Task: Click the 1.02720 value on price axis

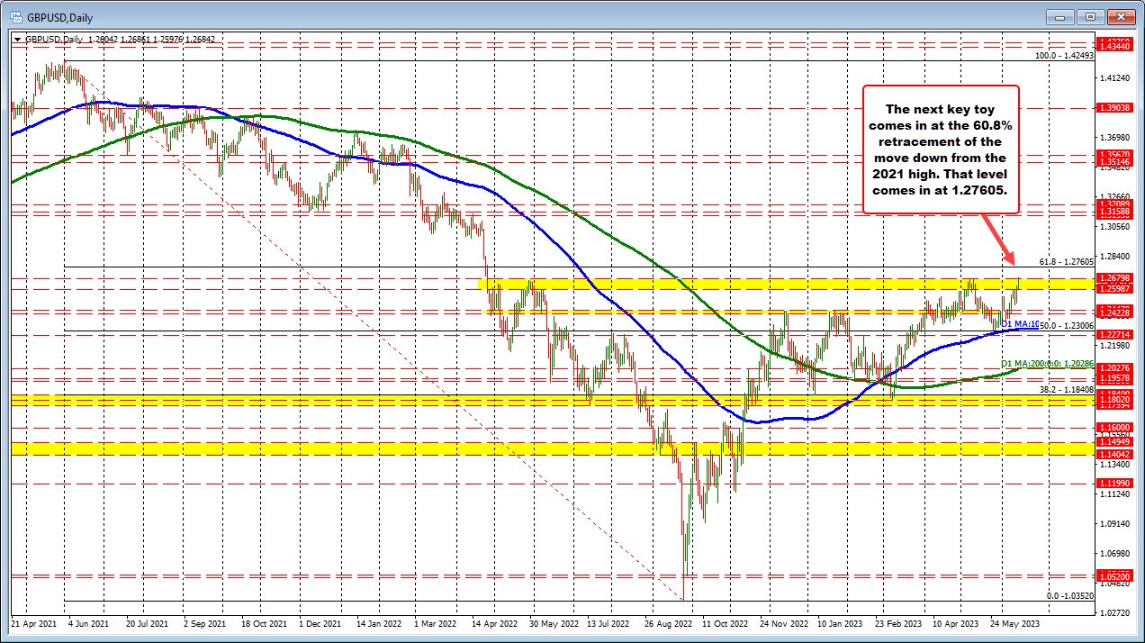Action: pyautogui.click(x=1113, y=612)
